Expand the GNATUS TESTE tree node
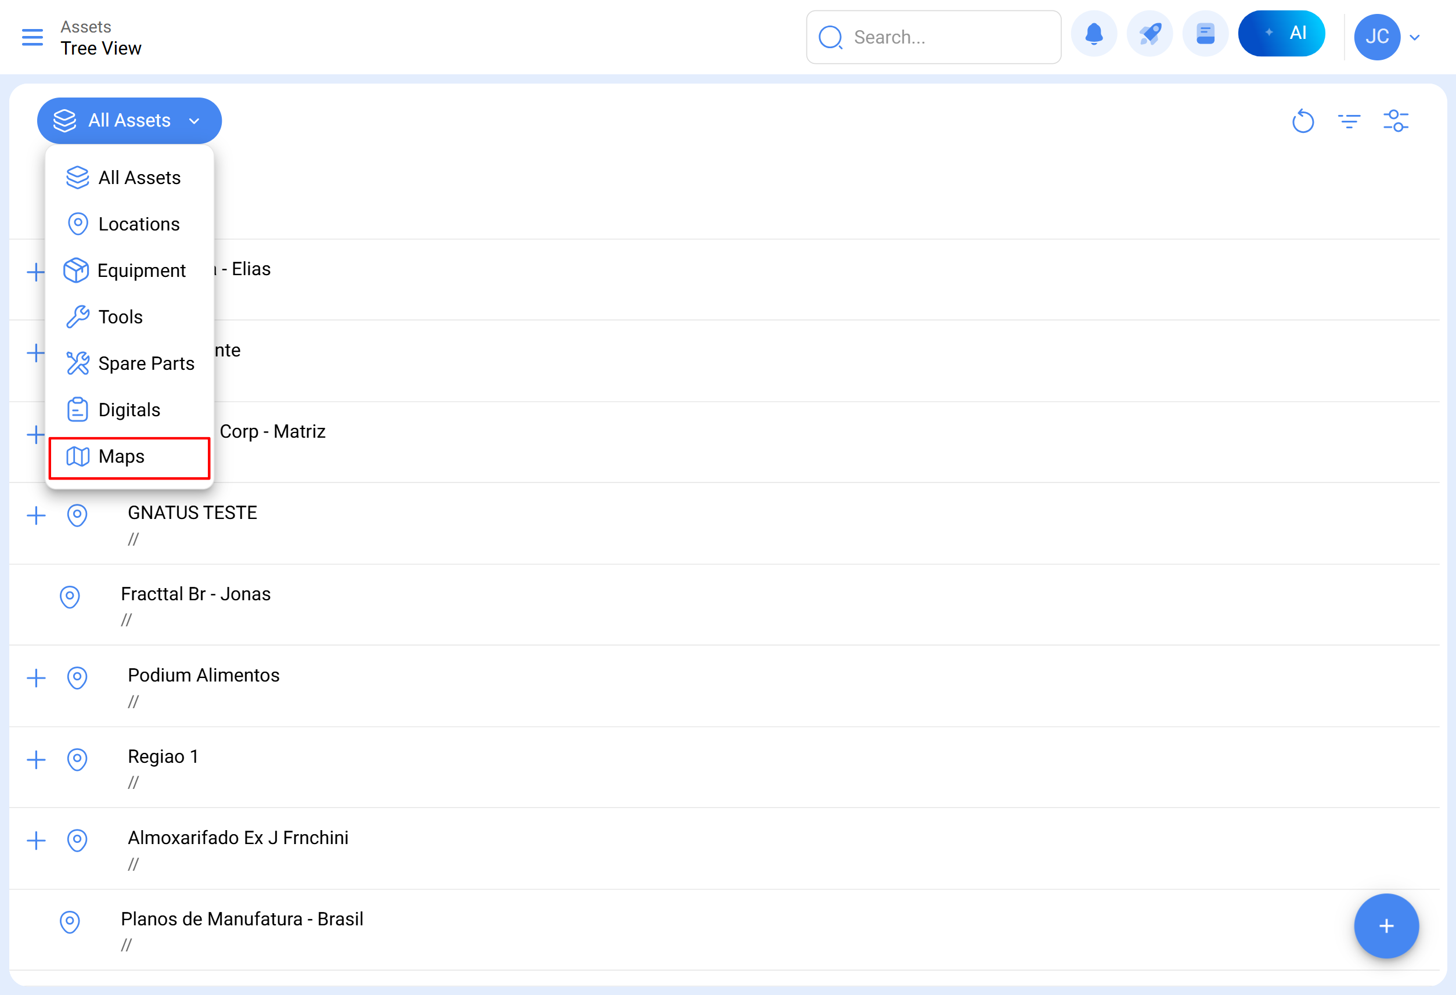This screenshot has height=995, width=1456. point(37,515)
